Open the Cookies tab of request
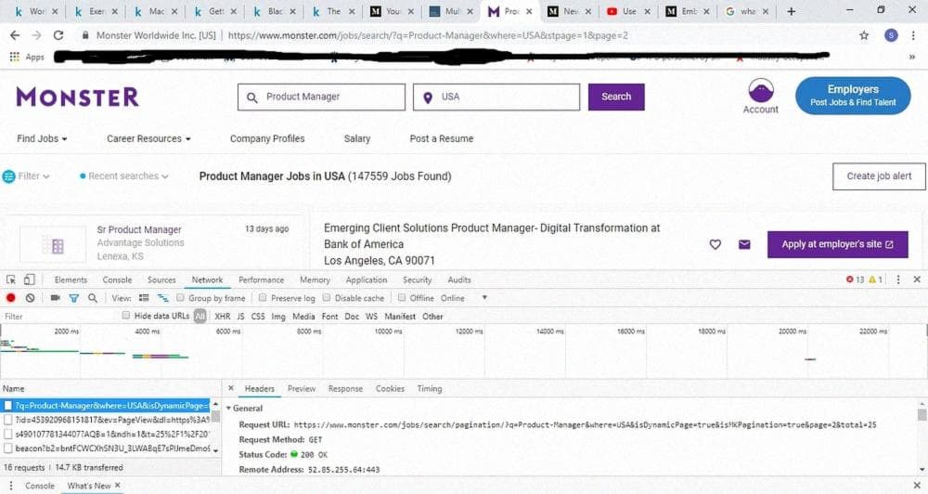This screenshot has height=494, width=928. [390, 388]
